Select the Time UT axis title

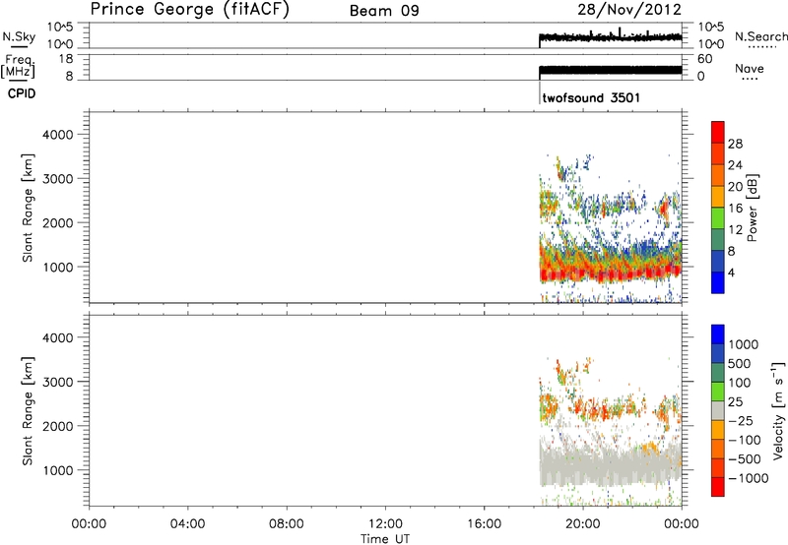click(385, 539)
